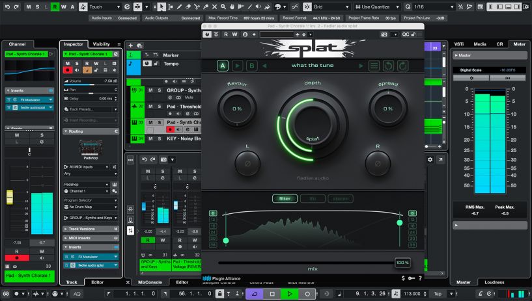The height and width of the screenshot is (301, 532).
Task: Open the No Drum Map dropdown
Action: [91, 207]
